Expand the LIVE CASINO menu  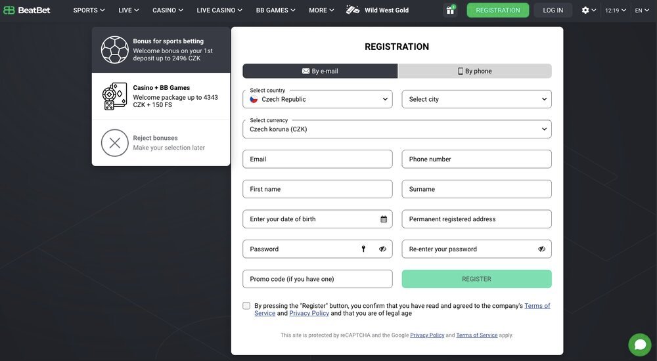coord(219,10)
